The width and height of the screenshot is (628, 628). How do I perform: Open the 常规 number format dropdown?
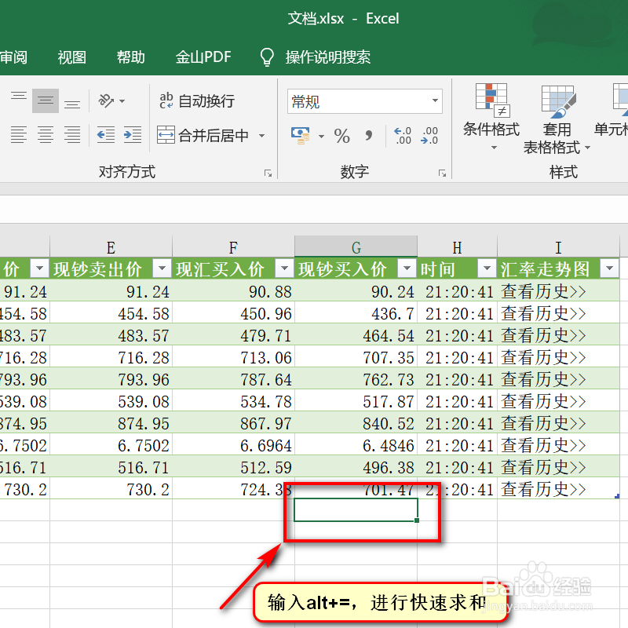point(434,100)
